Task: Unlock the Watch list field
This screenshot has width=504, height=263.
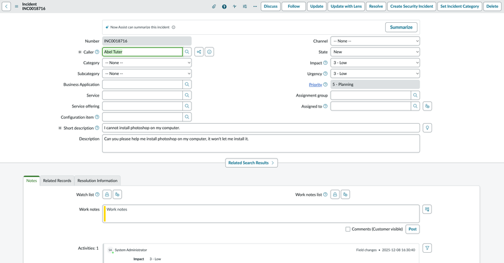Action: point(107,195)
